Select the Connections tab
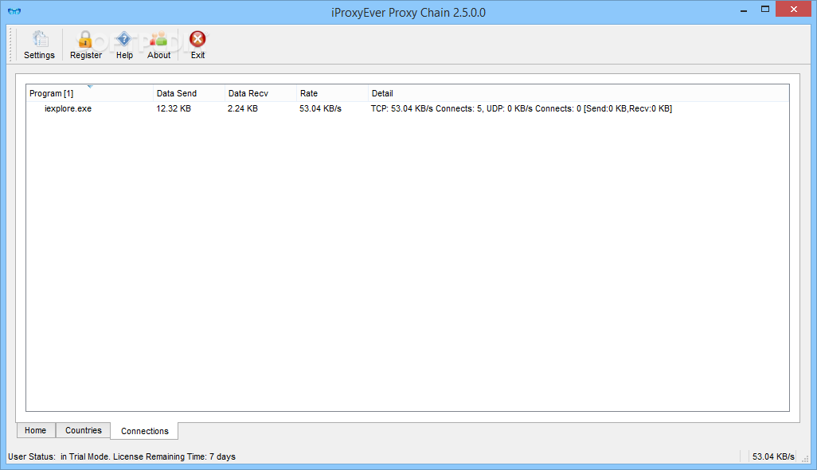 tap(144, 431)
